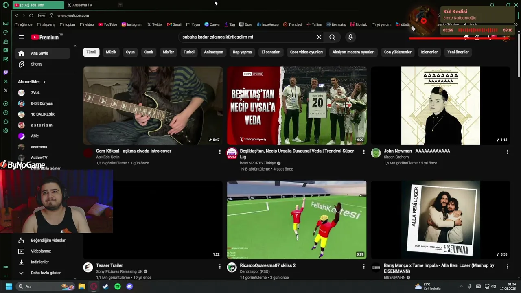This screenshot has width=521, height=293.
Task: Go to YouTube Premium home logo
Action: [x=45, y=37]
